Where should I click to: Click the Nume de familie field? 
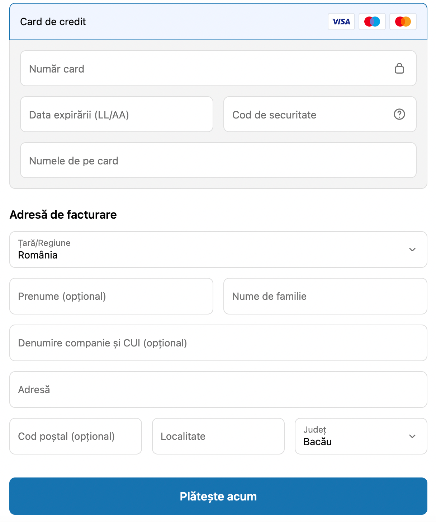coord(325,296)
